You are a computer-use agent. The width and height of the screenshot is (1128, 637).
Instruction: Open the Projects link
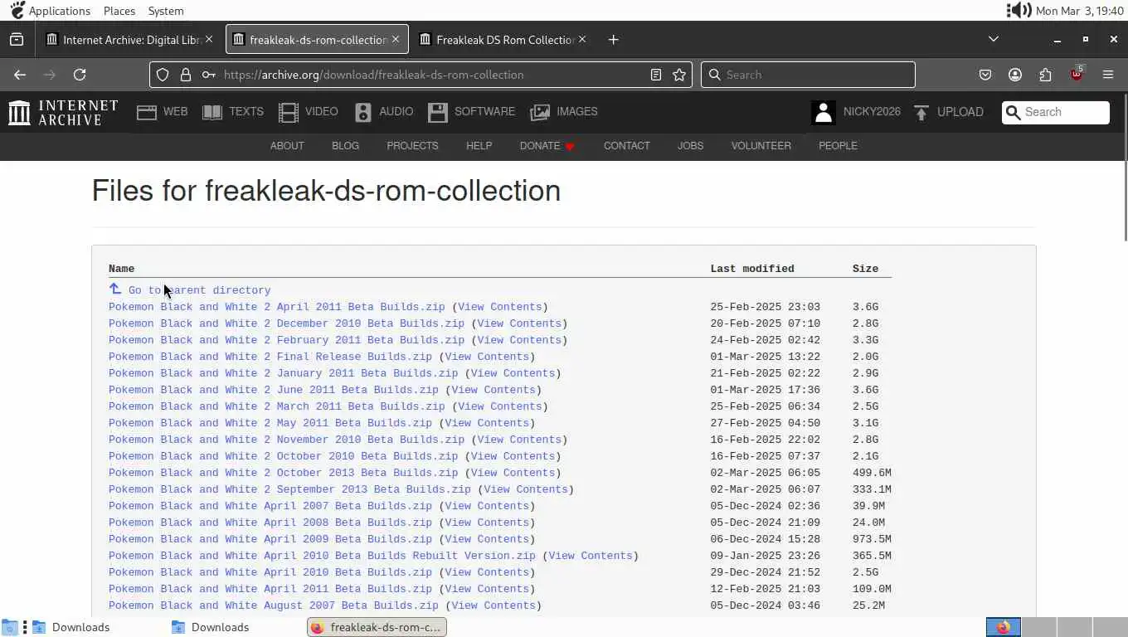point(412,146)
